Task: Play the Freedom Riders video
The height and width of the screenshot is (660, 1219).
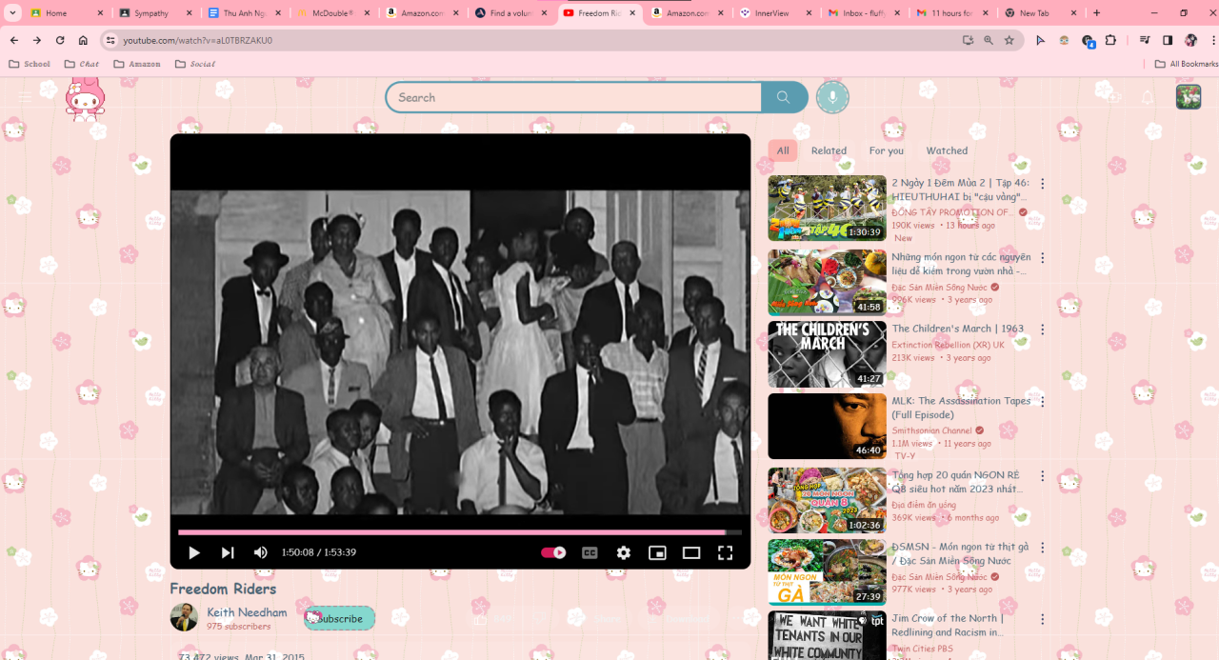Action: tap(194, 552)
